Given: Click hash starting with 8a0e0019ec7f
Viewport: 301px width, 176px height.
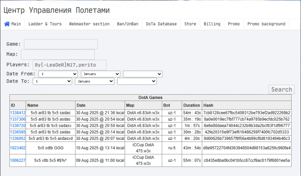Looking at the screenshot, I should tap(247, 119).
